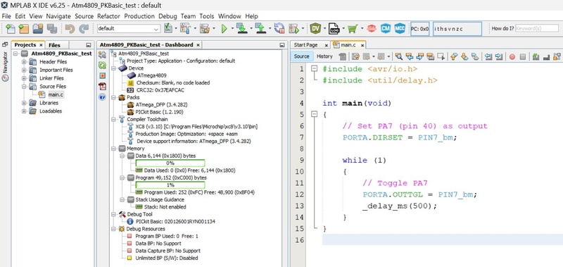Expand the Header Files folder
The height and width of the screenshot is (267, 563).
[x=24, y=62]
